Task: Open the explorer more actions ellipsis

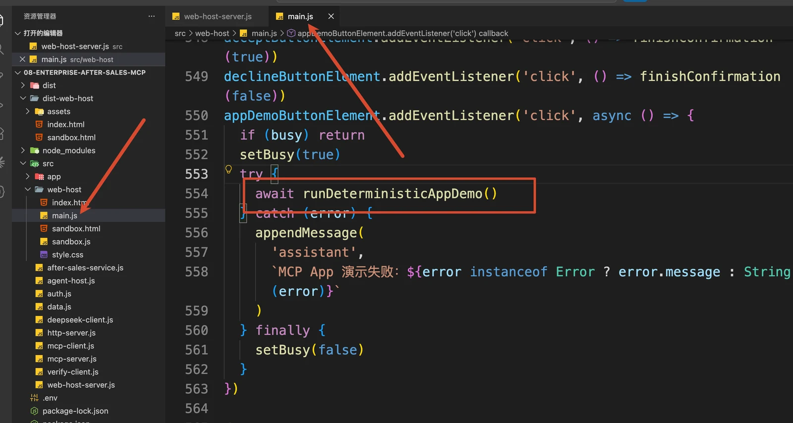Action: 151,16
